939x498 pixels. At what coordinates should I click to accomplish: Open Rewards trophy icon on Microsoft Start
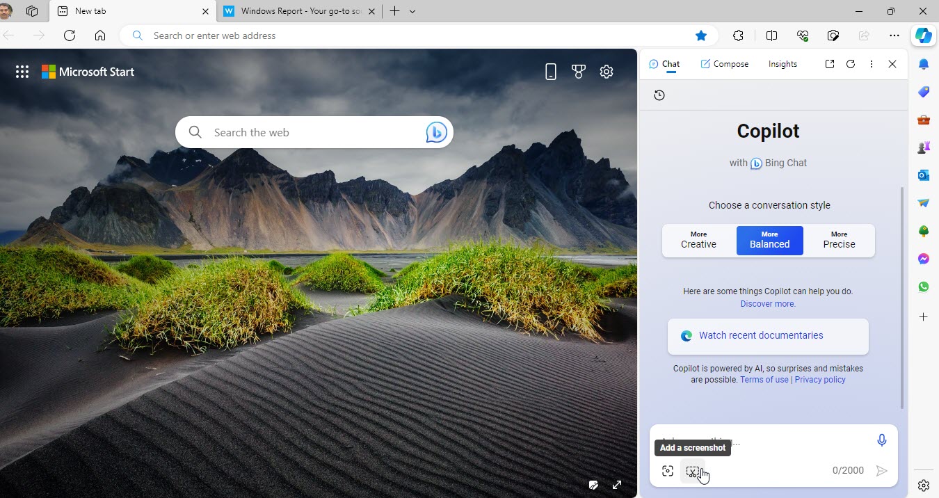pyautogui.click(x=579, y=72)
